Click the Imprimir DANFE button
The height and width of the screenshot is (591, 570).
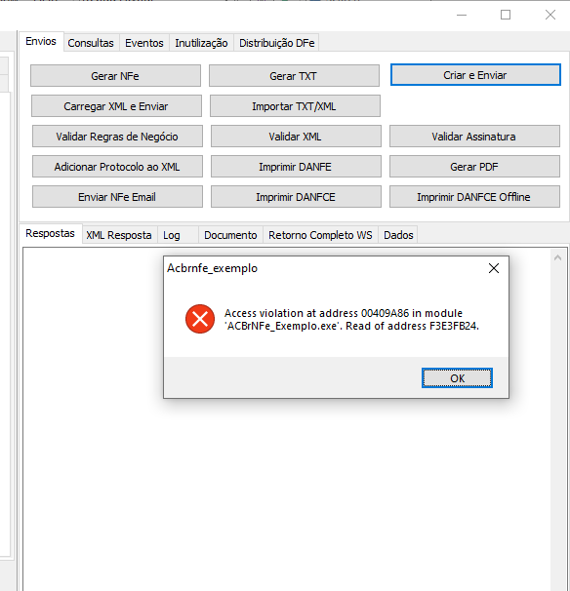296,166
